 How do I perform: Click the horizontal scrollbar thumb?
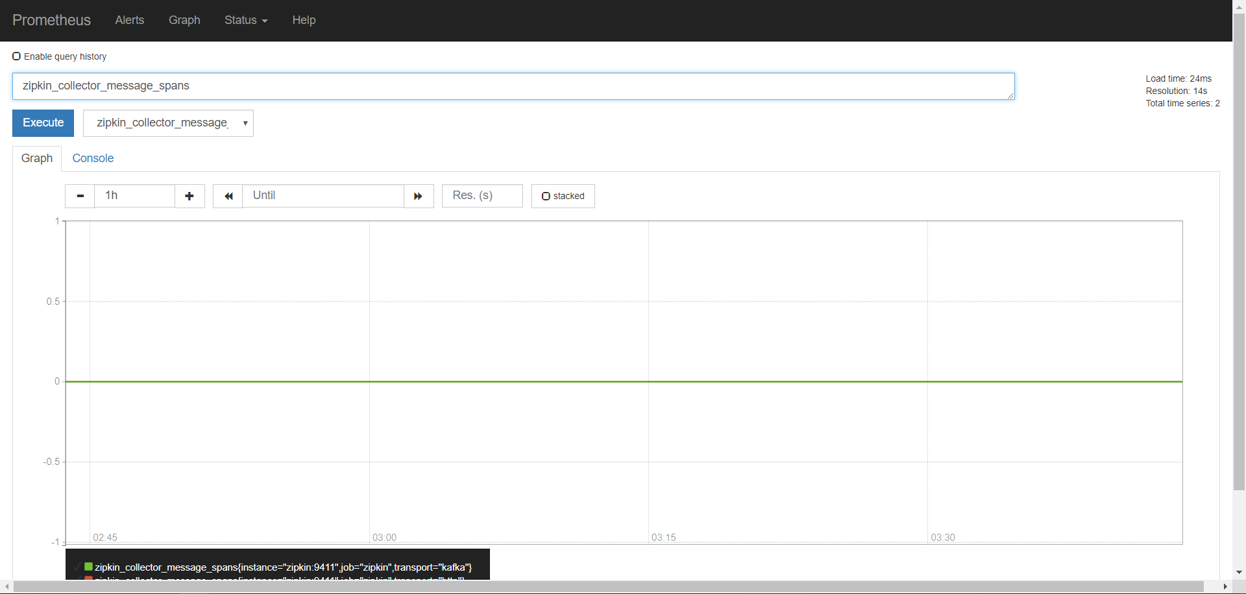(x=609, y=587)
